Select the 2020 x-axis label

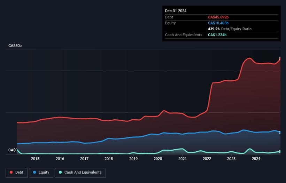[158, 159]
